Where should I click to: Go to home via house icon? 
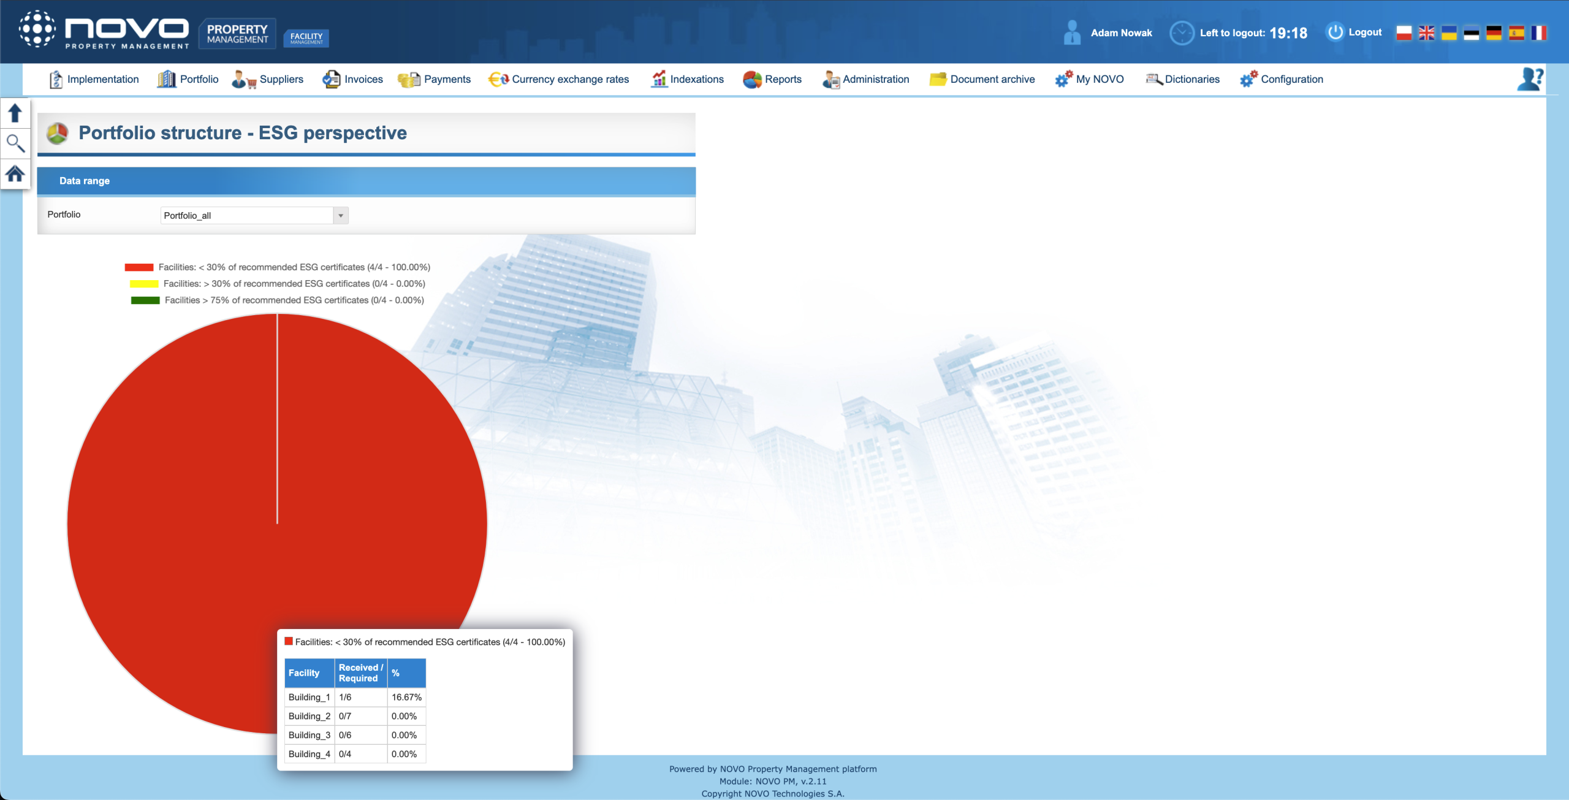pyautogui.click(x=15, y=174)
